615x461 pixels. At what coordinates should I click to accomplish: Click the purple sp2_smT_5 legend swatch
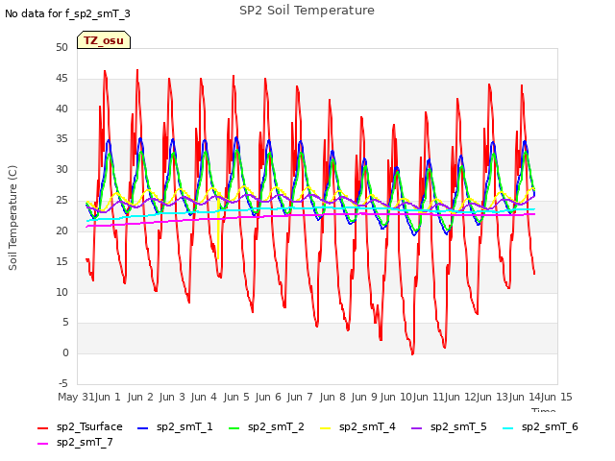pyautogui.click(x=416, y=428)
